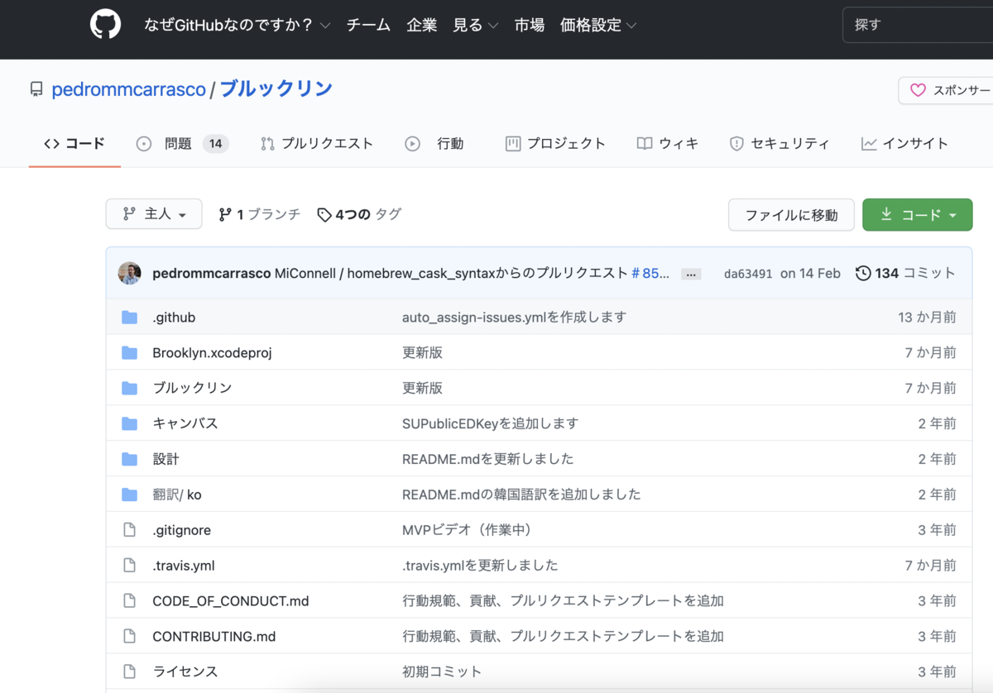993x693 pixels.
Task: Open the 翻訳/ ko folder
Action: pos(177,495)
